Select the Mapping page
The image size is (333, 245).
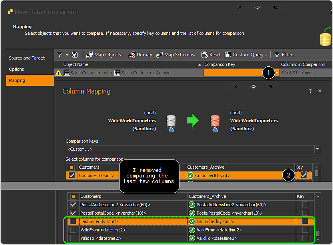point(30,80)
